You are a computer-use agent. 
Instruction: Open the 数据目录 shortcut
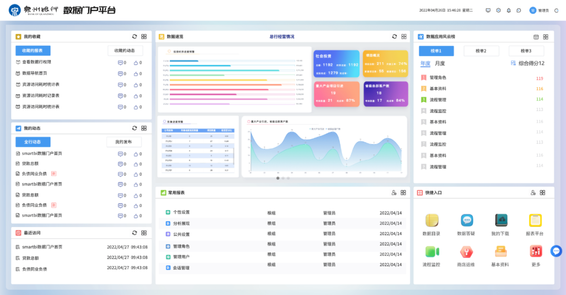point(431,225)
